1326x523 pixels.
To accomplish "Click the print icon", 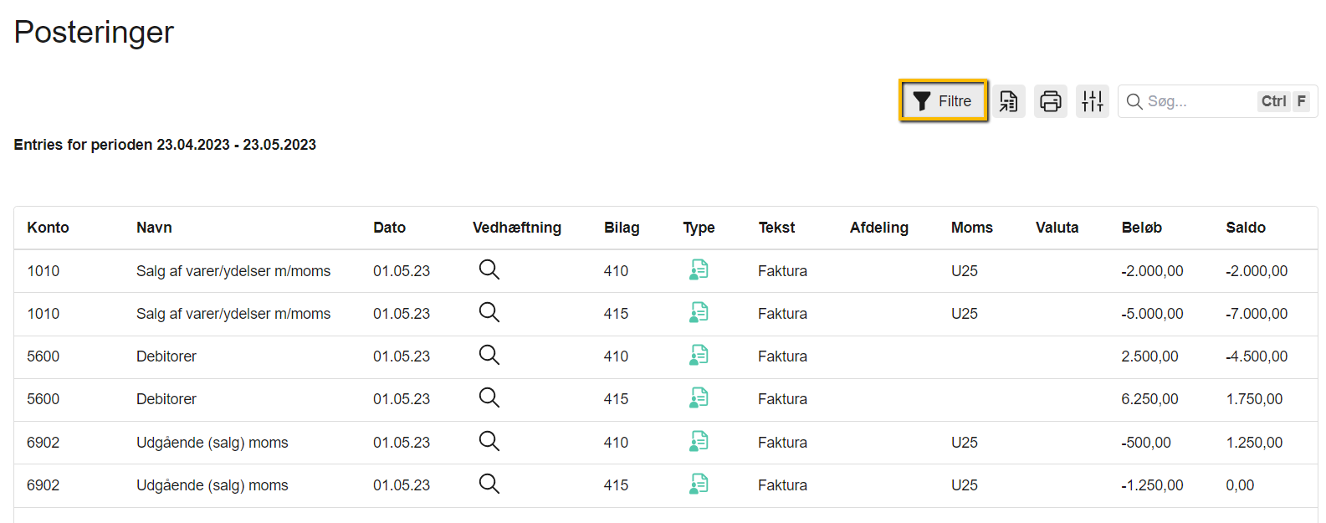I will coord(1050,101).
